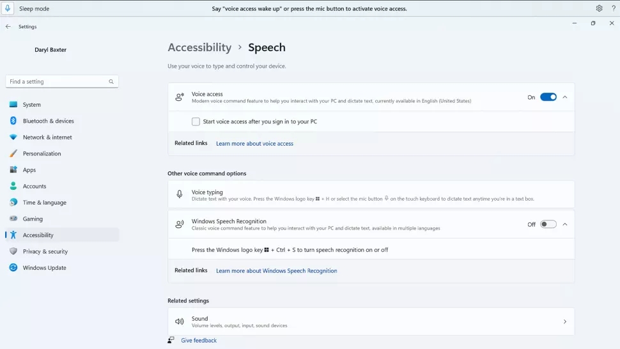
Task: Click the voice access help question mark
Action: click(613, 8)
